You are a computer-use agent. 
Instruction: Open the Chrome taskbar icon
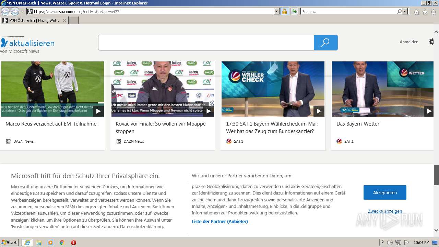tap(62, 243)
